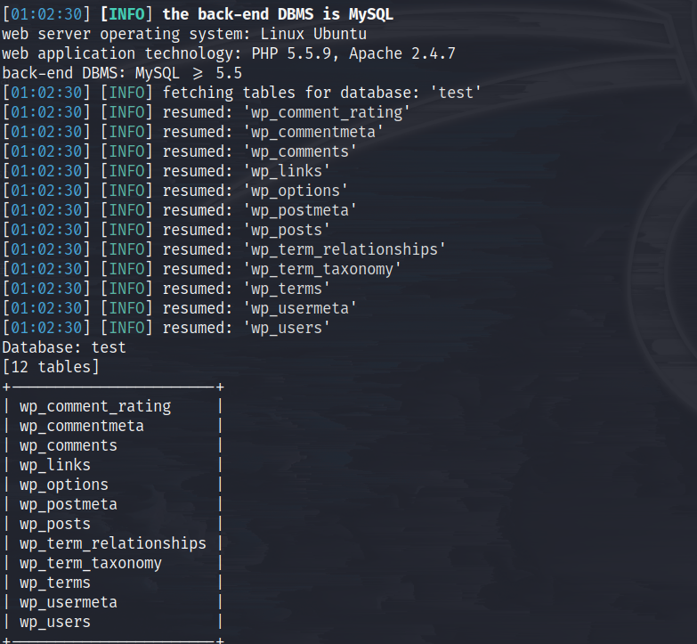Viewport: 697px width, 644px height.
Task: Click wp_terms in the table list
Action: pos(55,583)
